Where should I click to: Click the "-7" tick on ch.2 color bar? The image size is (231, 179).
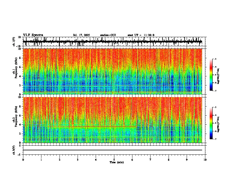(x=215, y=139)
